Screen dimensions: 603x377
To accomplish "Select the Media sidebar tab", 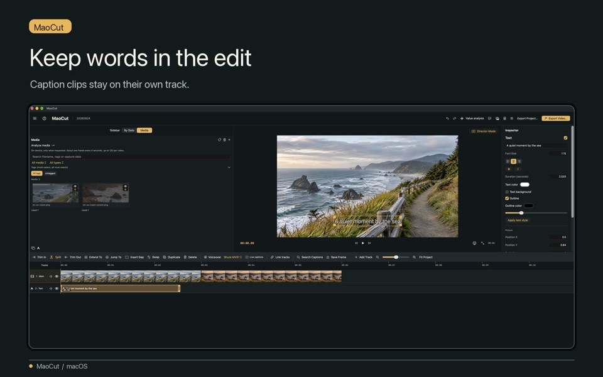I will (144, 131).
